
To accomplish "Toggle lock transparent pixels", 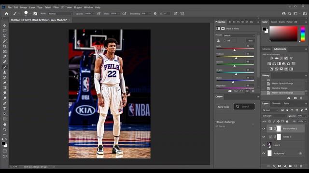I will click(269, 122).
